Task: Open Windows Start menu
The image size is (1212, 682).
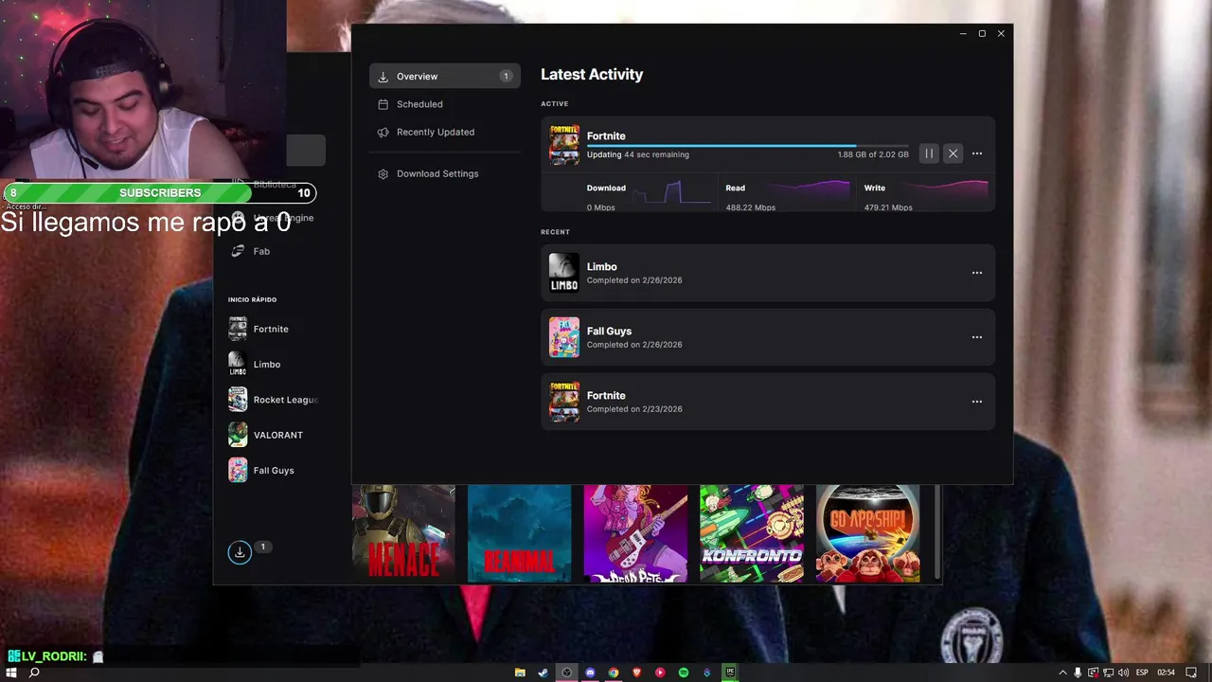Action: click(x=11, y=673)
